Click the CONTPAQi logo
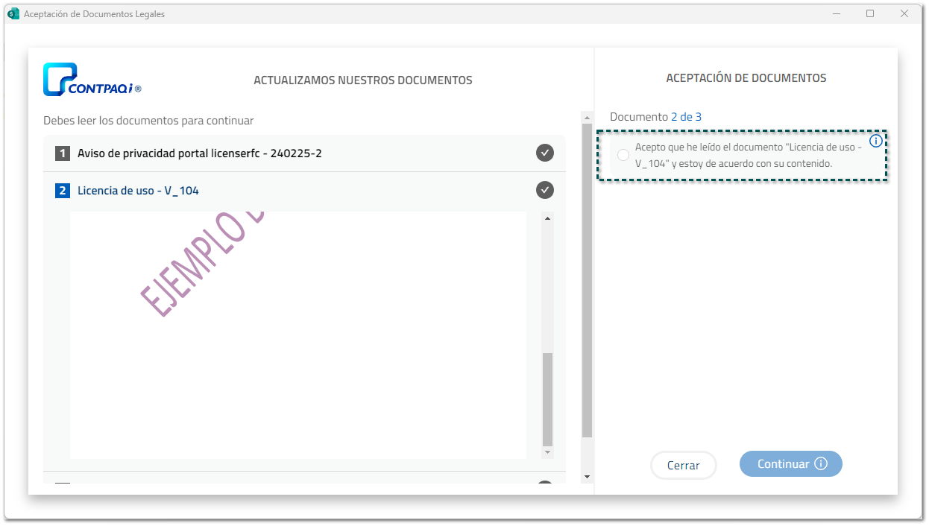This screenshot has width=929, height=526. tap(92, 80)
